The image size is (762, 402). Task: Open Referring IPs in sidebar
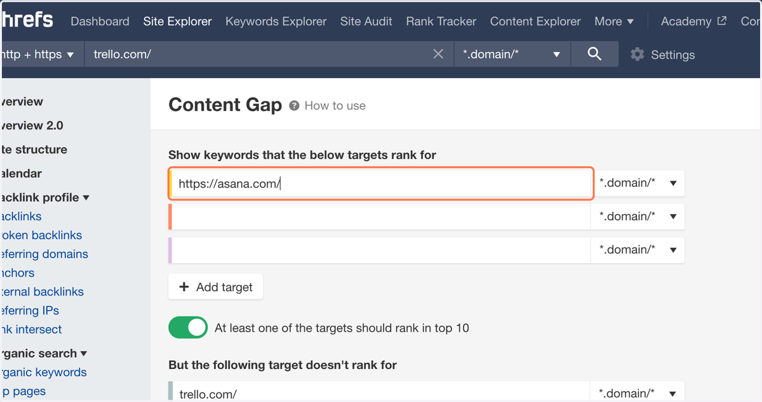click(30, 311)
